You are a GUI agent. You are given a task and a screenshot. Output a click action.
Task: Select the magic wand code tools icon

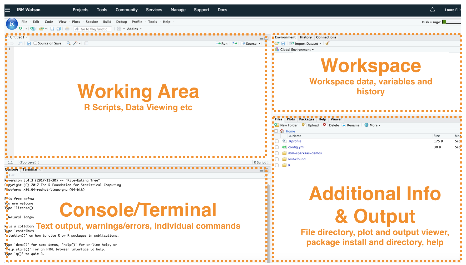point(76,43)
